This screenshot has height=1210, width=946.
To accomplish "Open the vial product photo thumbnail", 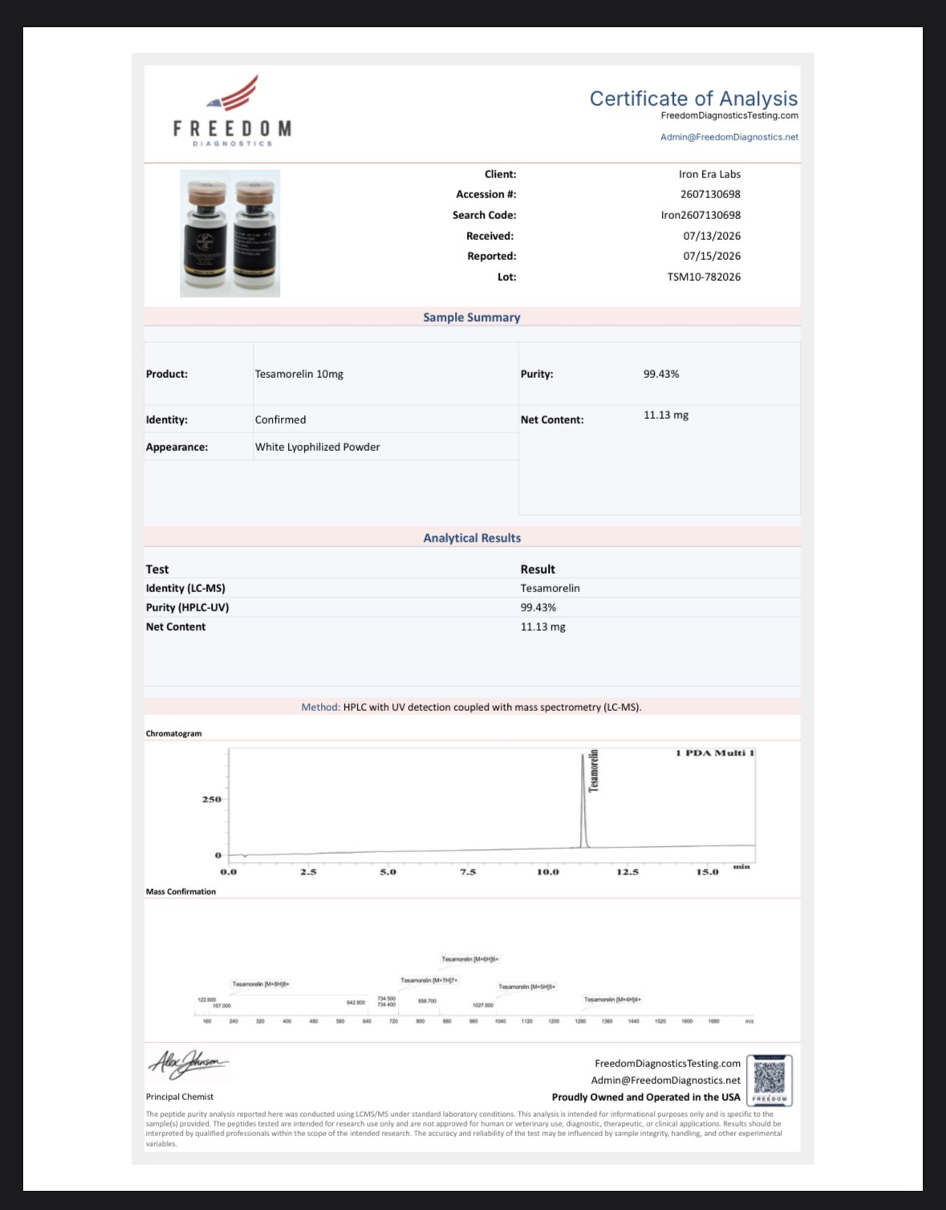I will coord(230,233).
